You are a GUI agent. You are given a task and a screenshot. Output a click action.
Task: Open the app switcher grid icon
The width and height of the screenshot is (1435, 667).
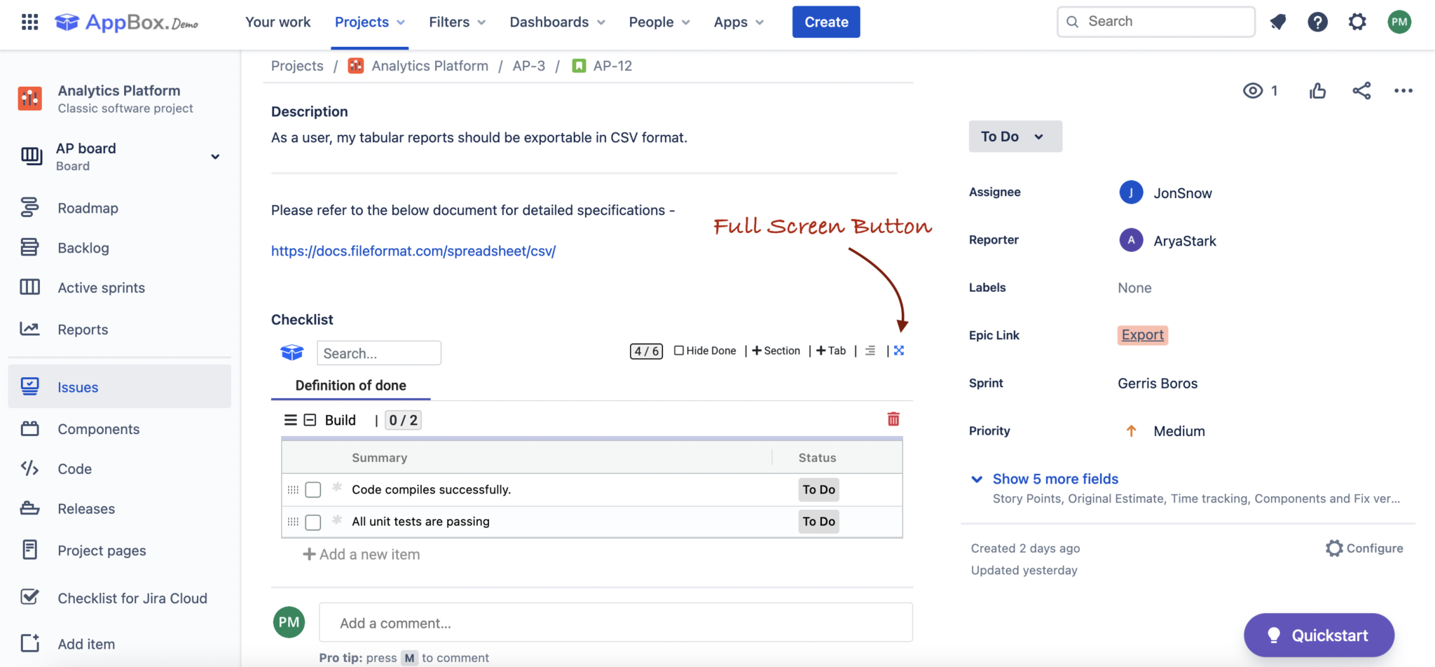click(x=29, y=22)
